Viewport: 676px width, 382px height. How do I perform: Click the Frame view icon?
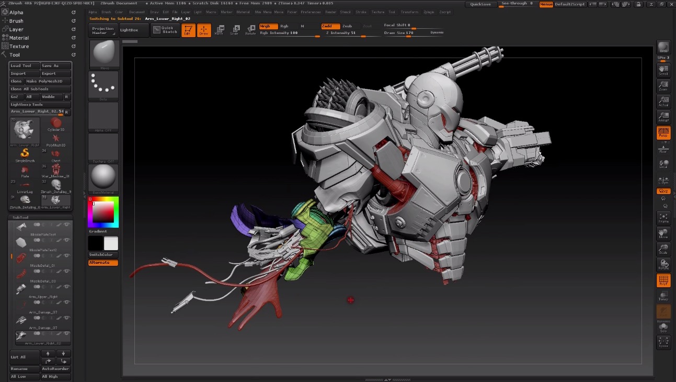663,218
